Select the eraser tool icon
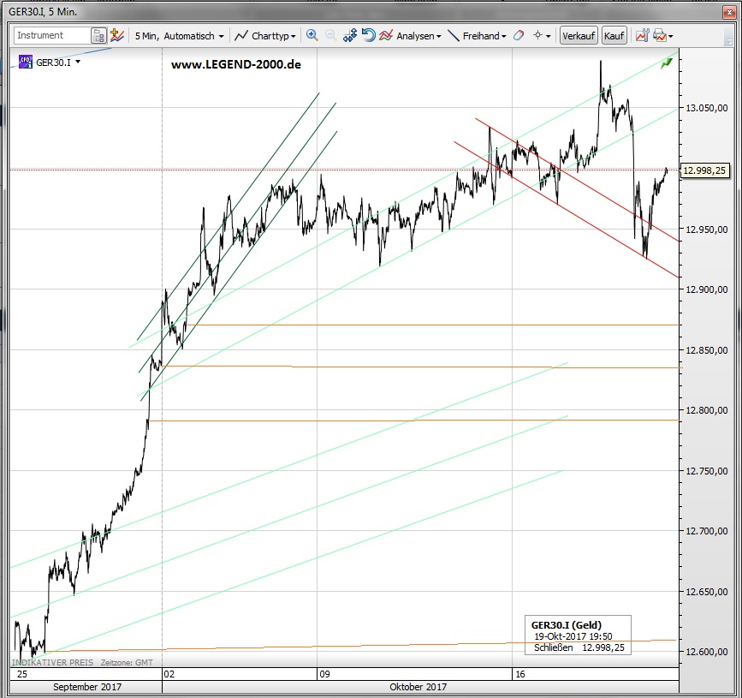This screenshot has height=698, width=742. pos(518,36)
